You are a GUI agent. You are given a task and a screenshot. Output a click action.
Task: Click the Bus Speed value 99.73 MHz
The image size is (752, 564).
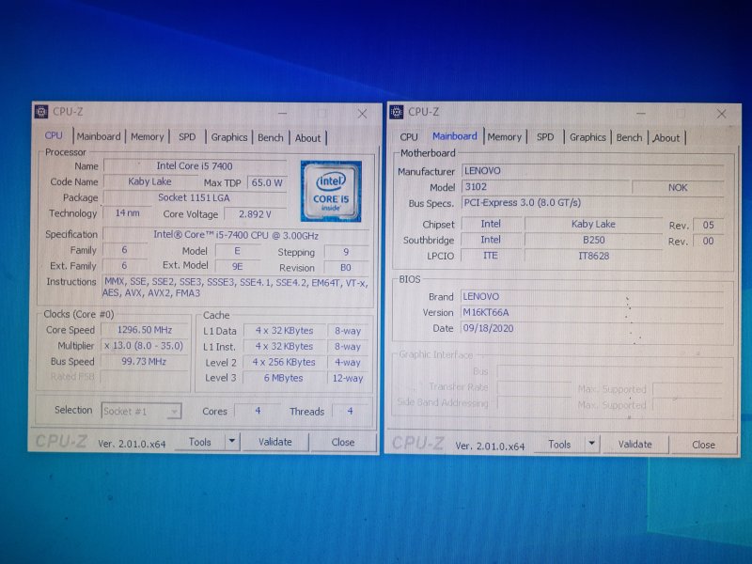(x=145, y=362)
